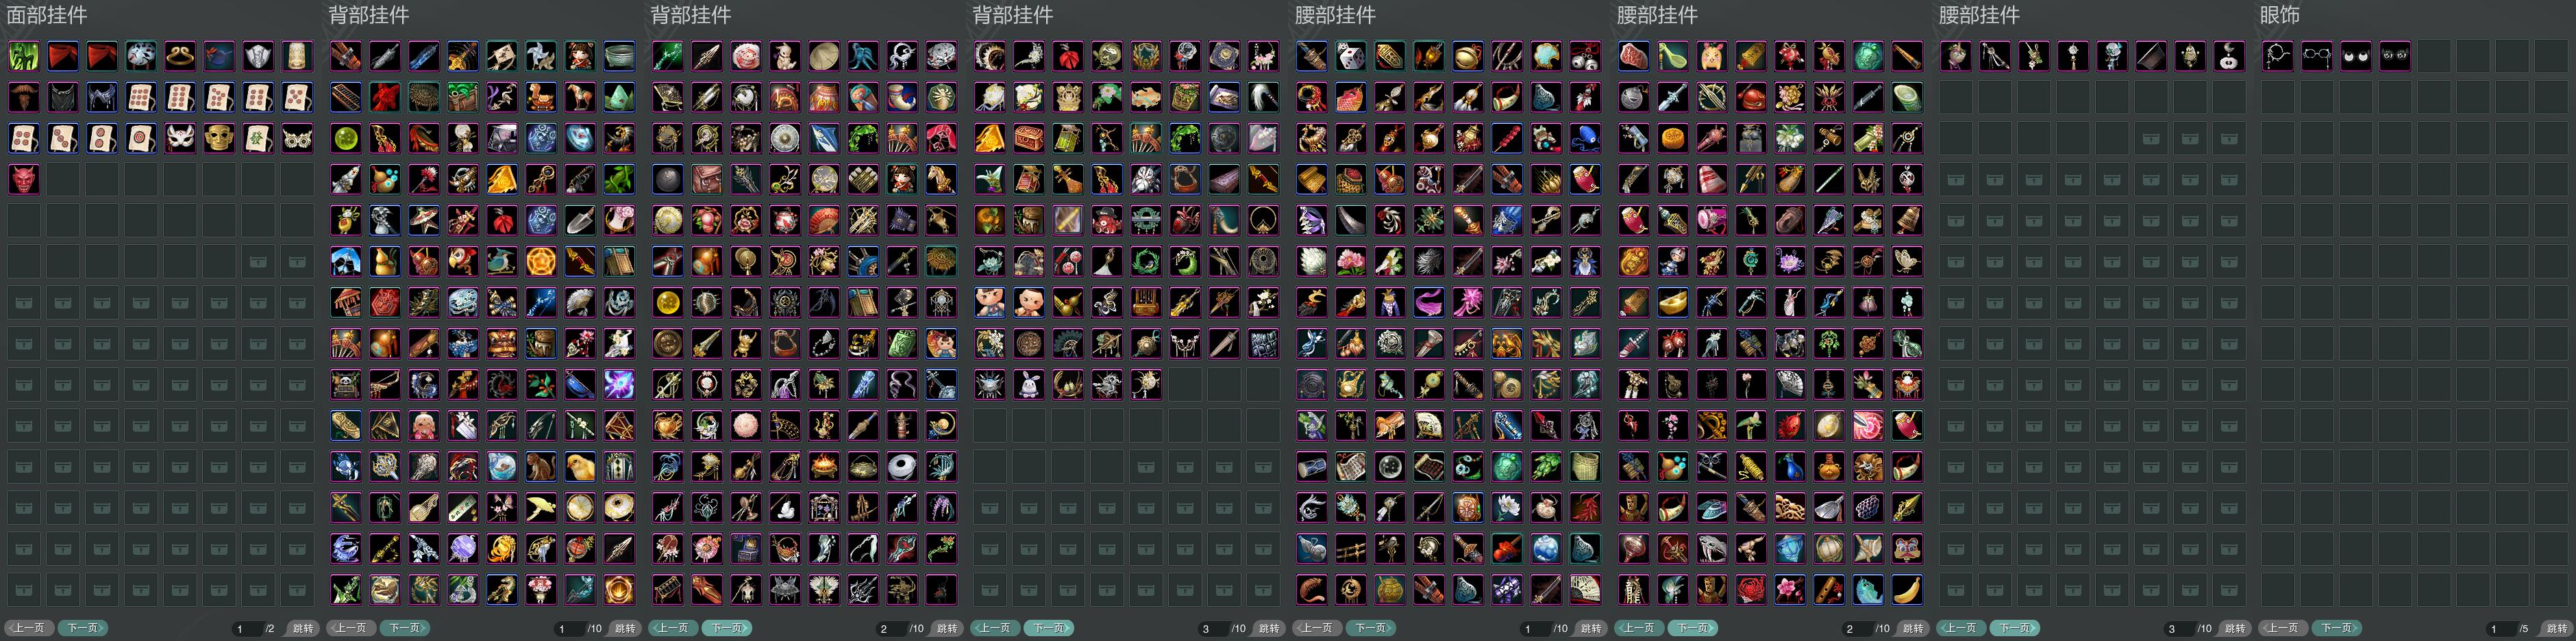The height and width of the screenshot is (641, 2576).
Task: Select the owl-eye mask accessory
Action: coord(297,138)
